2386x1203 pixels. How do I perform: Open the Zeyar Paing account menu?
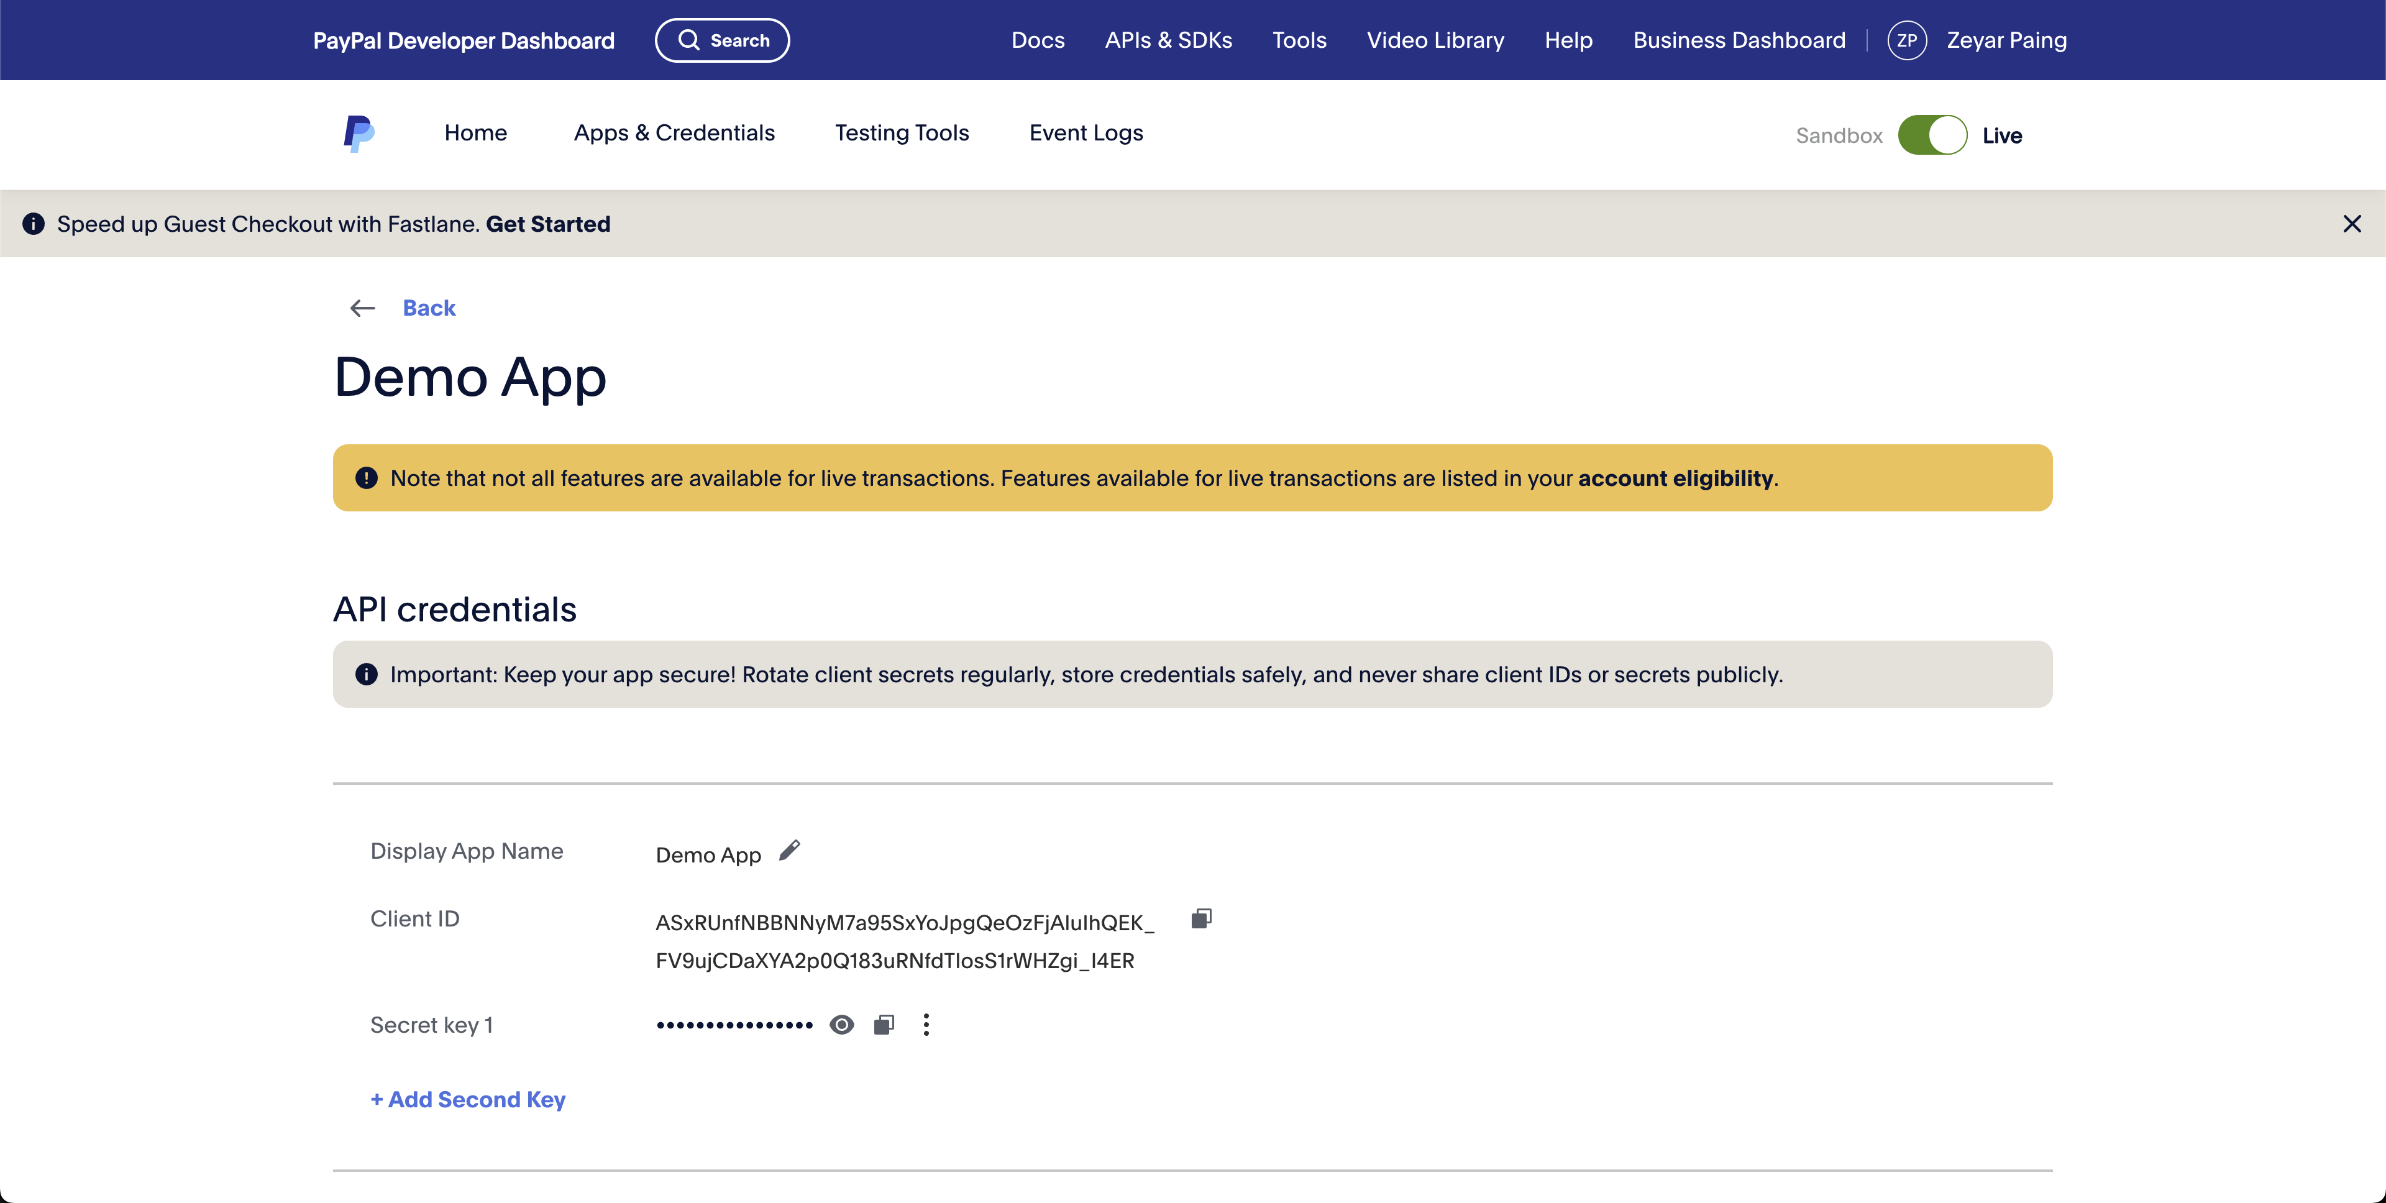pos(2006,41)
